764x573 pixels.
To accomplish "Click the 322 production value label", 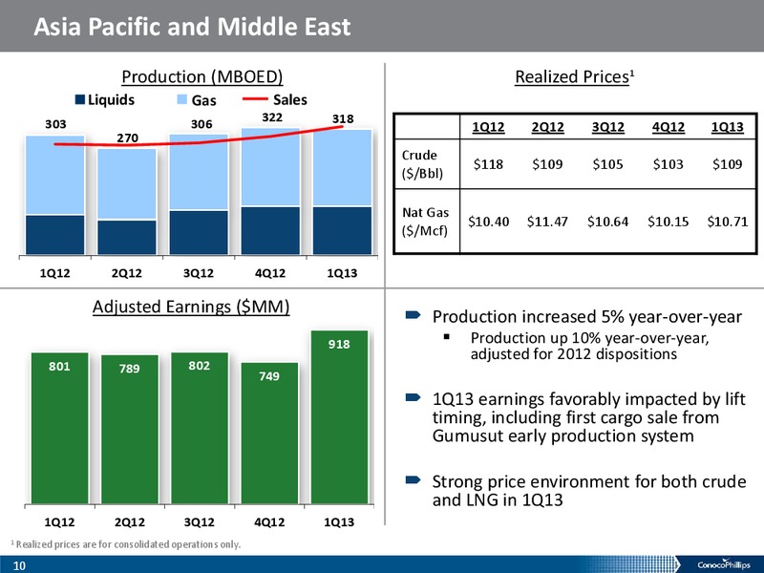I will point(272,117).
